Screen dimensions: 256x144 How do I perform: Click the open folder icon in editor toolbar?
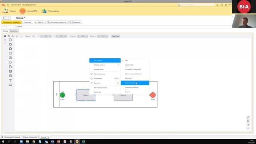click(x=9, y=36)
